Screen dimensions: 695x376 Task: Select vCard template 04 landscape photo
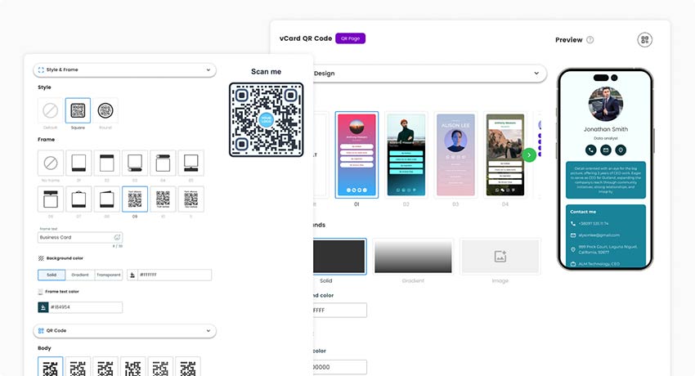tap(504, 154)
